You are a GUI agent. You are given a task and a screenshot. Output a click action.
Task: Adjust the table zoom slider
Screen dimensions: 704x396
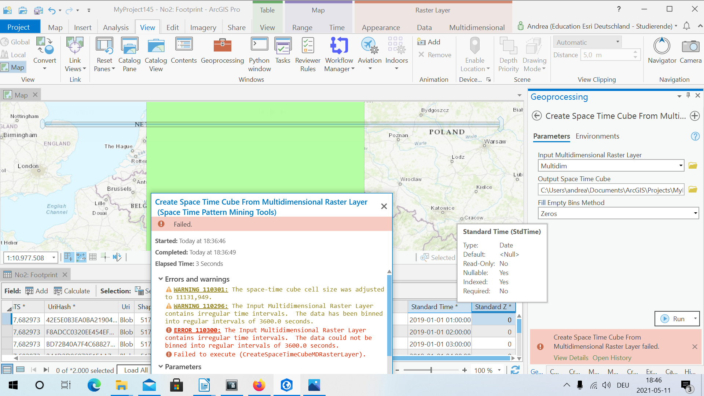(x=431, y=370)
